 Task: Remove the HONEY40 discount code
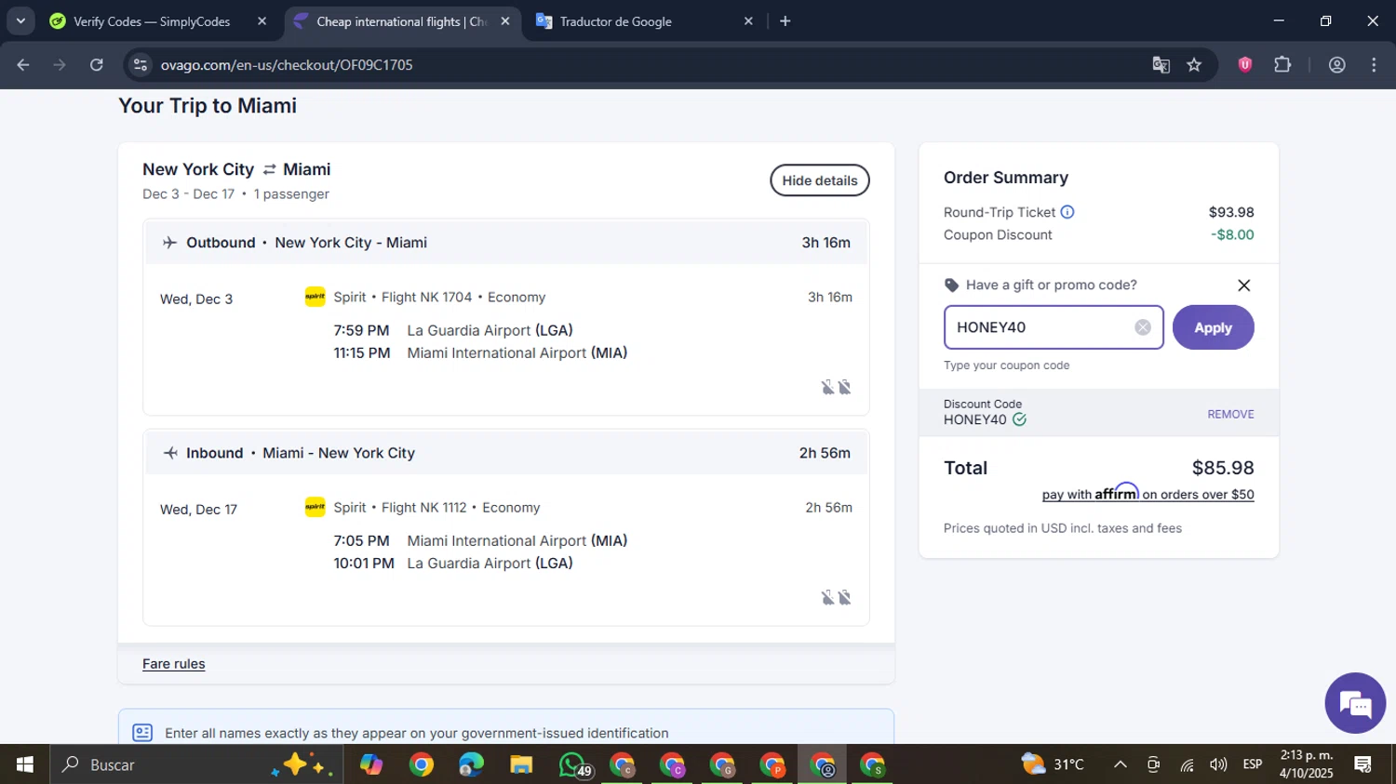click(x=1230, y=414)
